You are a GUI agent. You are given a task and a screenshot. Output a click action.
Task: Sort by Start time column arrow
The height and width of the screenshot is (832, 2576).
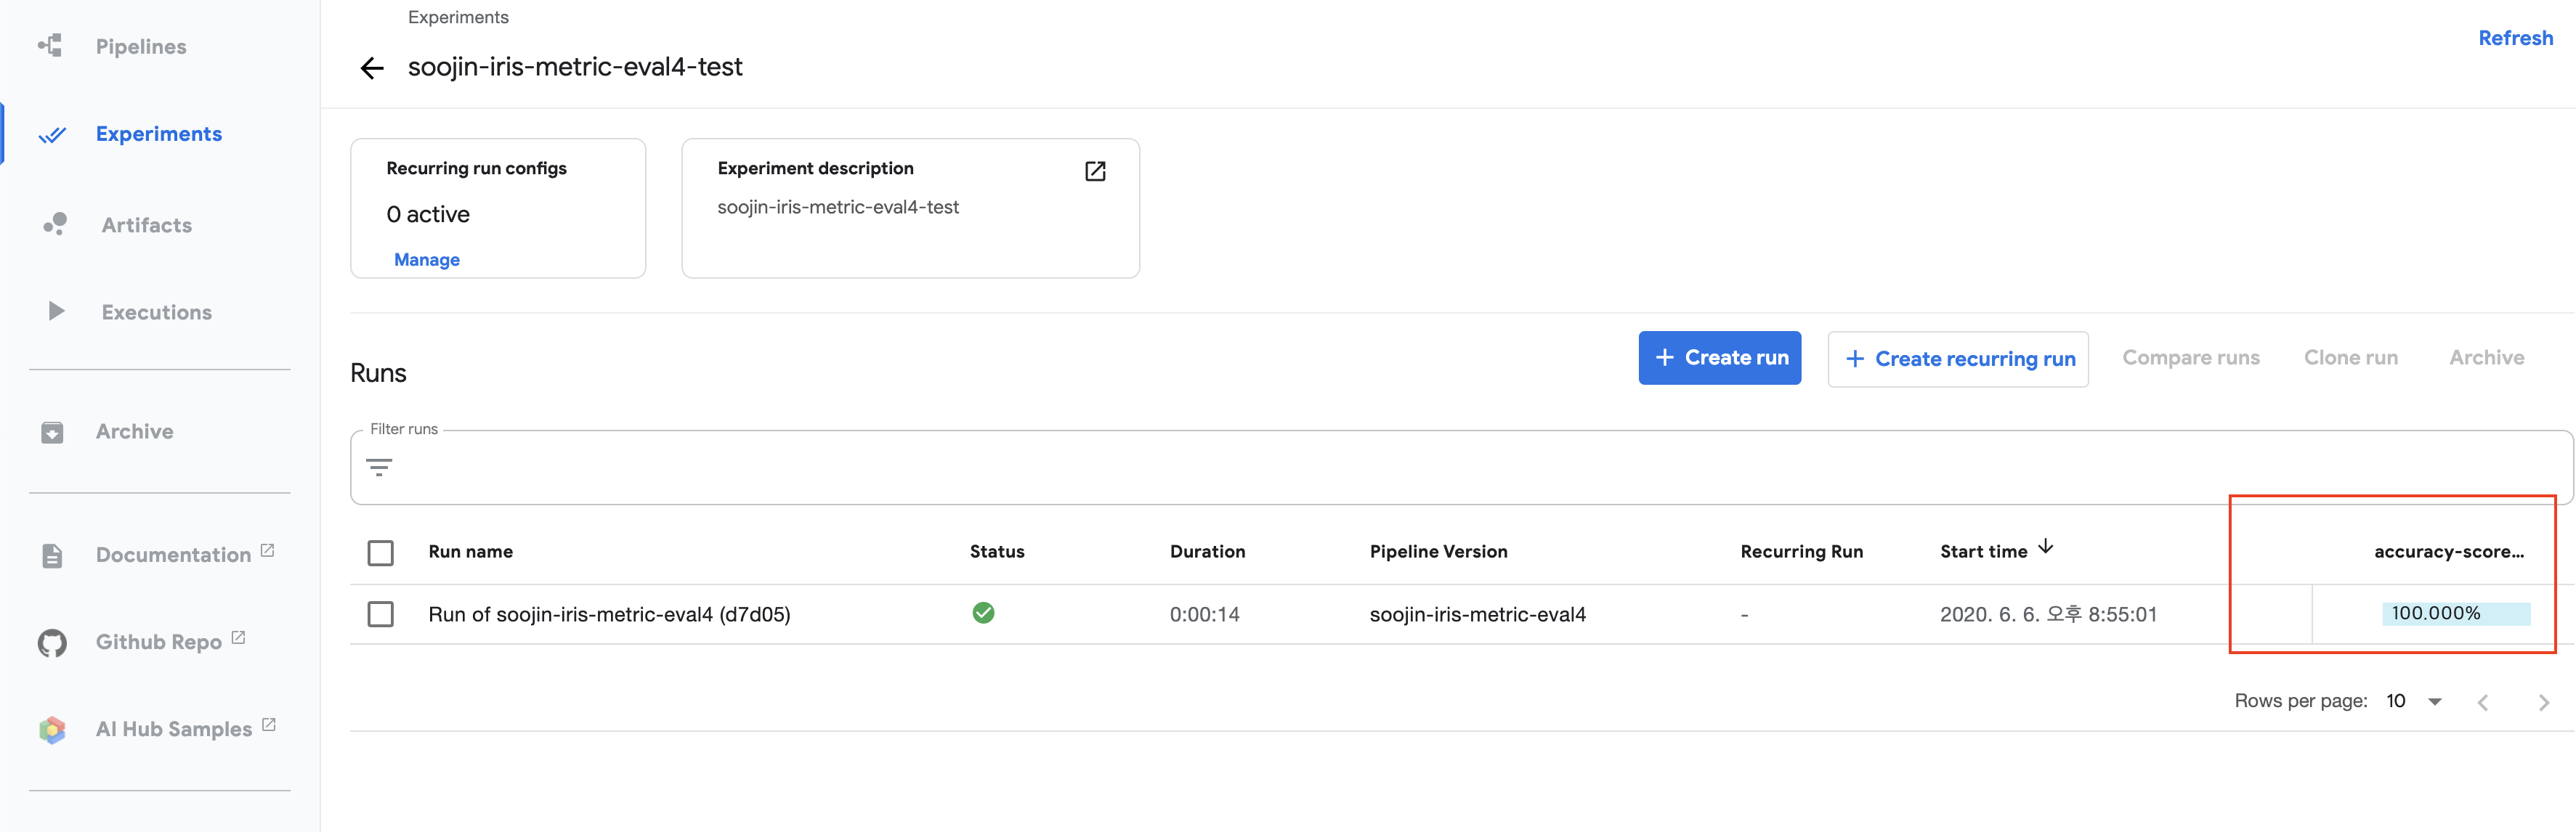(2046, 547)
